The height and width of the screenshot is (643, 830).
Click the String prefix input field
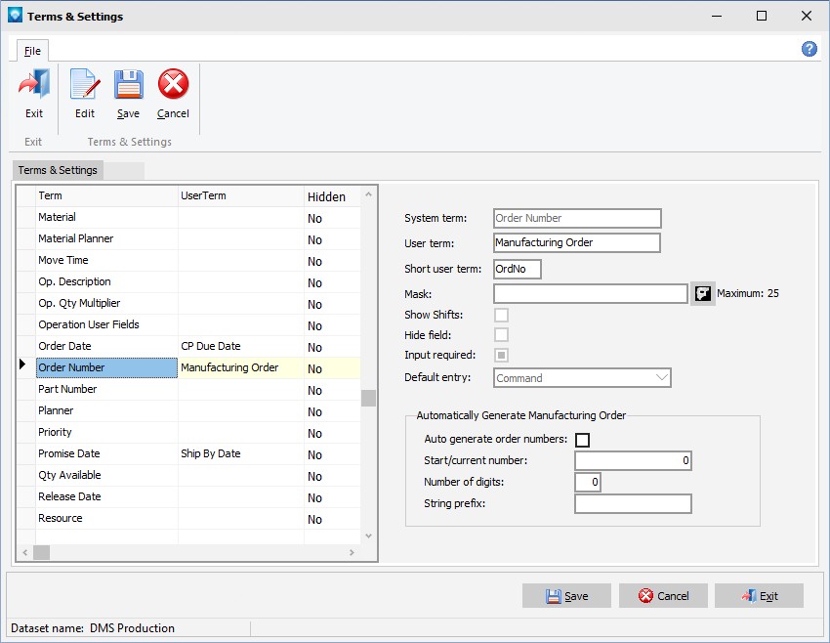pos(633,504)
